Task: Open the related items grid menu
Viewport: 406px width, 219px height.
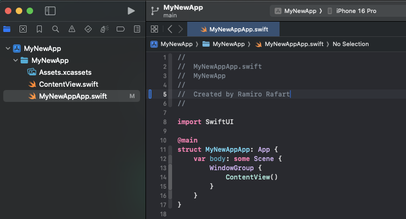Action: tap(155, 29)
